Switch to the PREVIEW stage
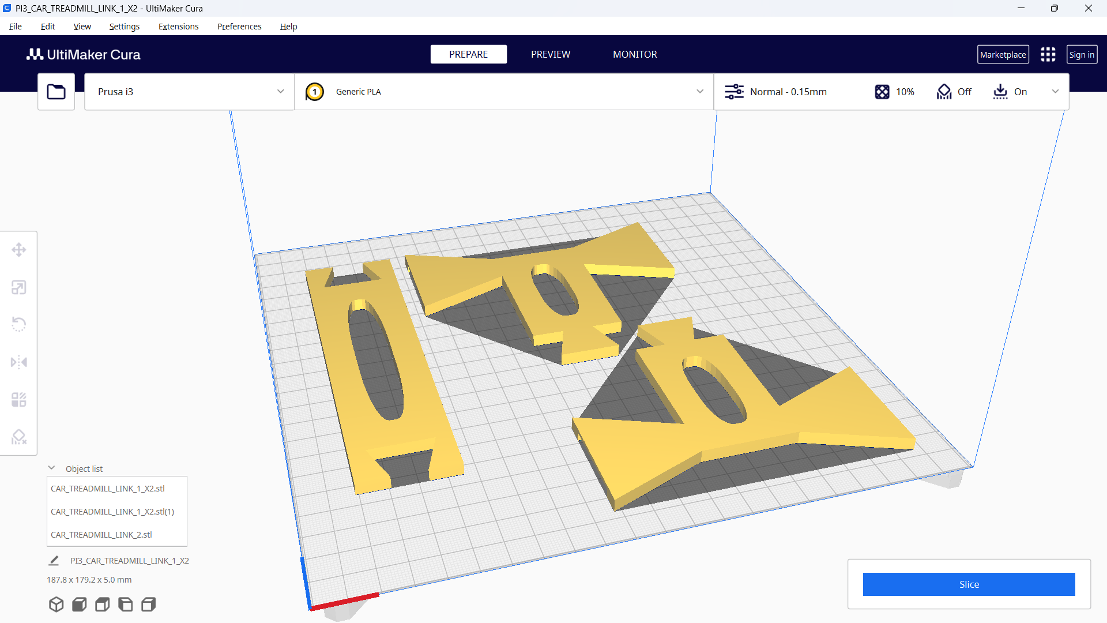 coord(551,54)
